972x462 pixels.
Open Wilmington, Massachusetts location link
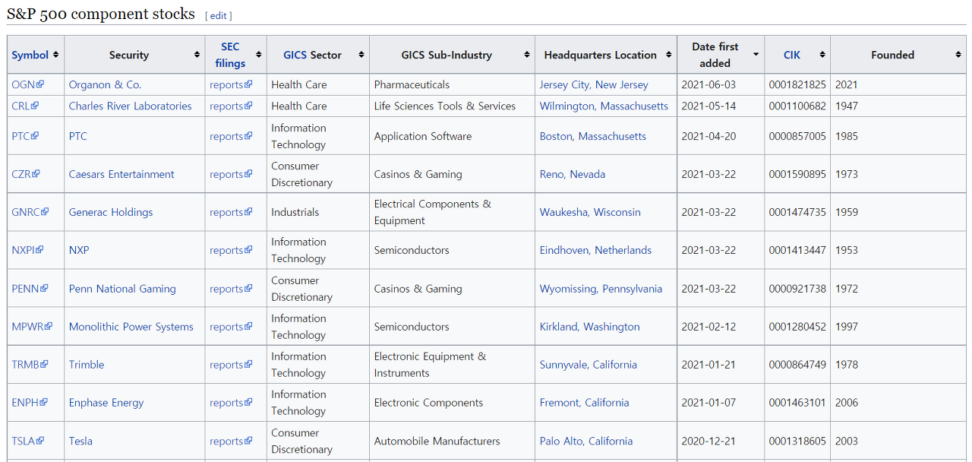tap(604, 106)
